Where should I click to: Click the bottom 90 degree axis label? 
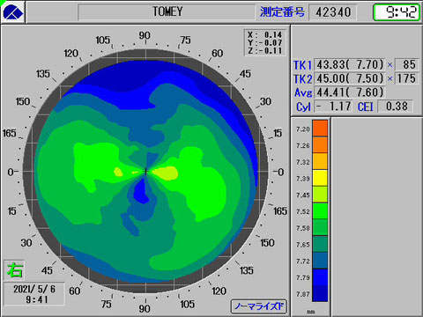tap(145, 308)
